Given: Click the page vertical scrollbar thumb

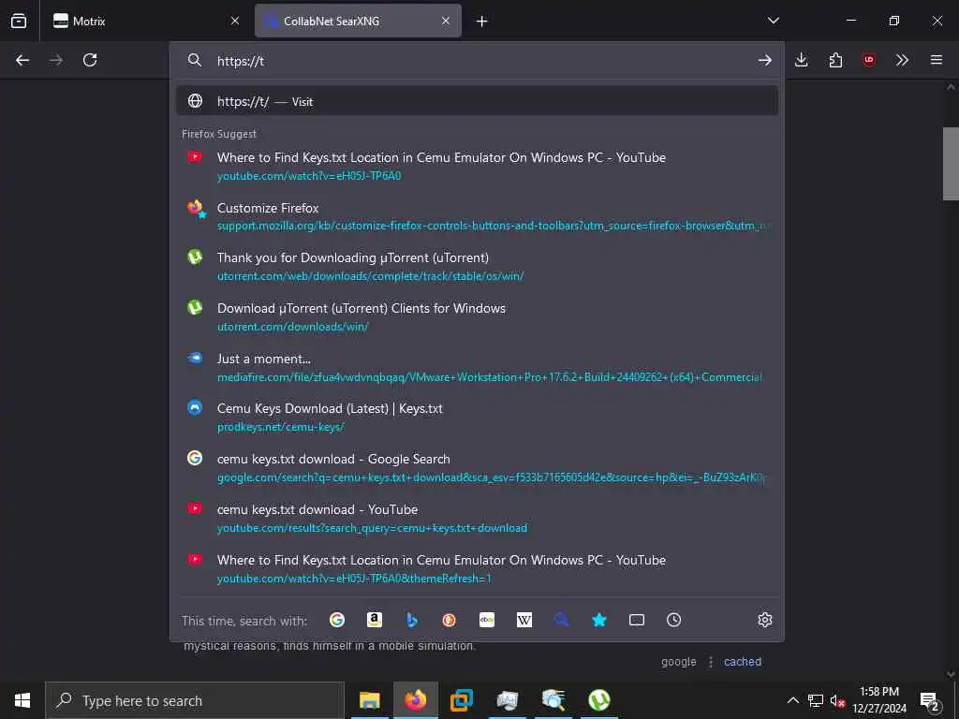Looking at the screenshot, I should click(951, 163).
